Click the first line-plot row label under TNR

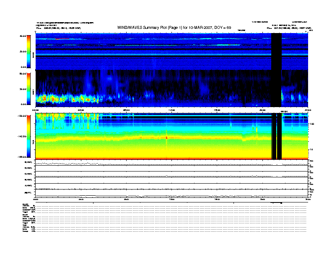[29, 162]
